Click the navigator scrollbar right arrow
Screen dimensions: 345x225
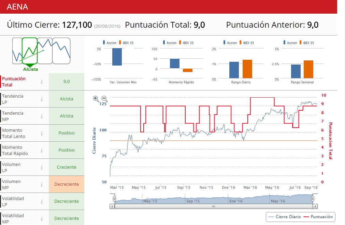[315, 206]
